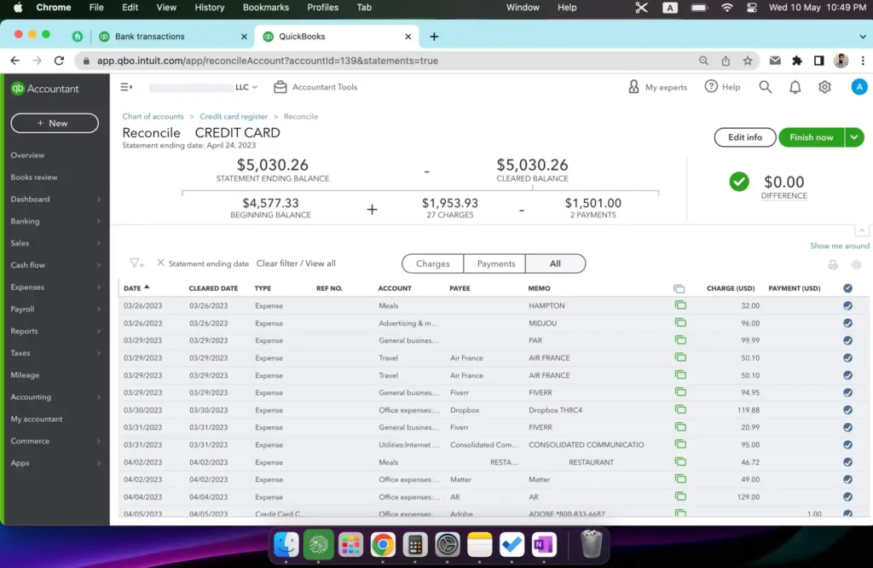
Task: Uncheck cleared mark for HAMPTON row
Action: coord(847,305)
